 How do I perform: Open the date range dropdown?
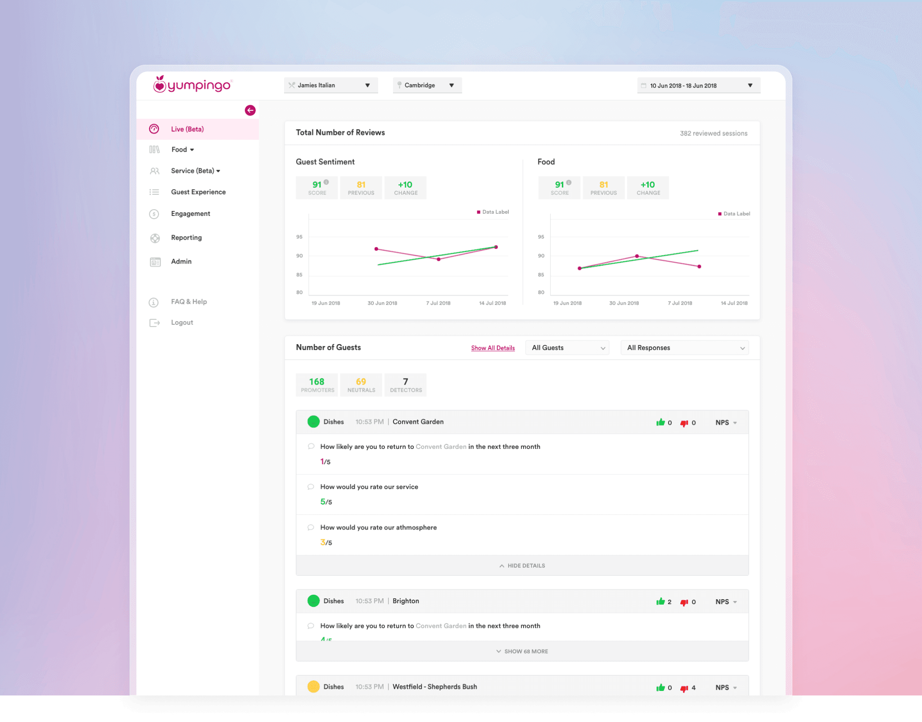pos(698,85)
